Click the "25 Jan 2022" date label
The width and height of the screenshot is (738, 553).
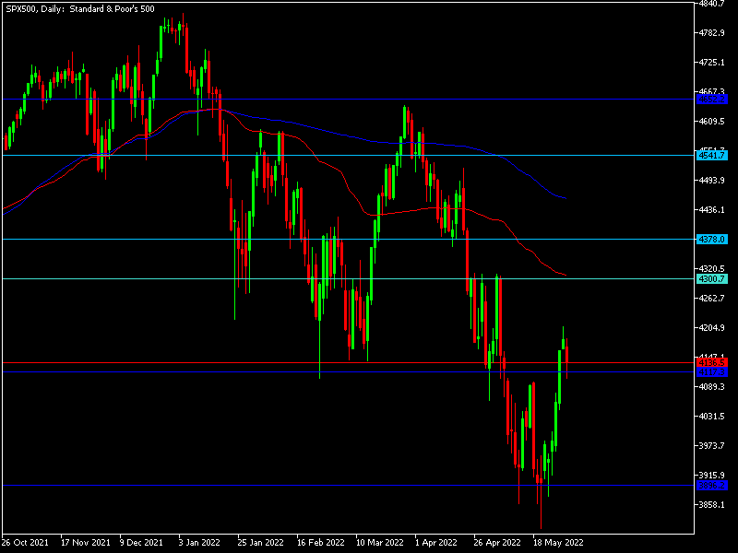click(x=261, y=542)
